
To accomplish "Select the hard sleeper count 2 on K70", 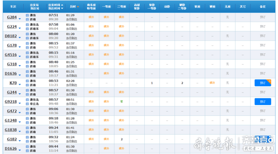I will pos(182,83).
